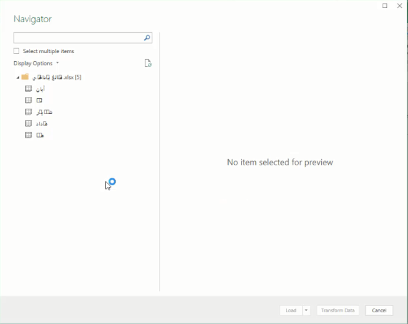Cancel the Navigator dialog

tap(379, 310)
